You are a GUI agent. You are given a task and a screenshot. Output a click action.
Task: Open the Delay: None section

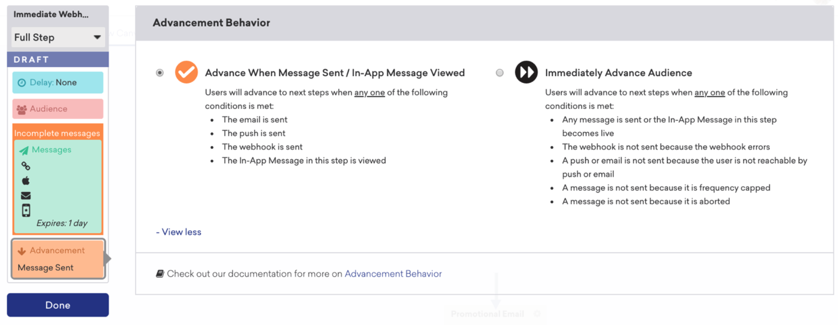pyautogui.click(x=58, y=82)
